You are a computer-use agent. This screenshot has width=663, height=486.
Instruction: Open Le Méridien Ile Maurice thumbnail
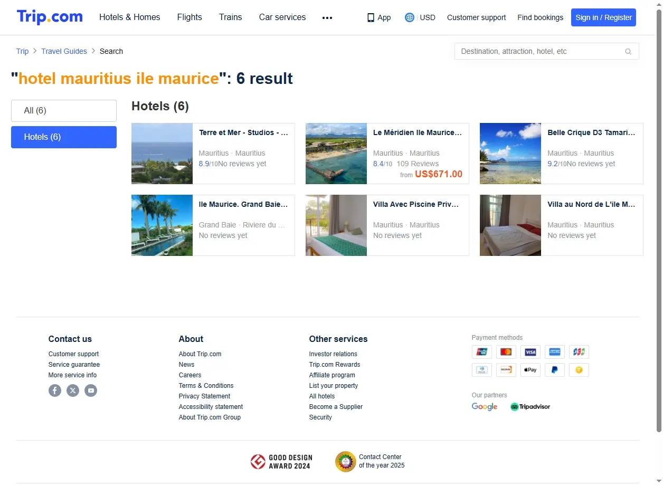[x=336, y=154]
